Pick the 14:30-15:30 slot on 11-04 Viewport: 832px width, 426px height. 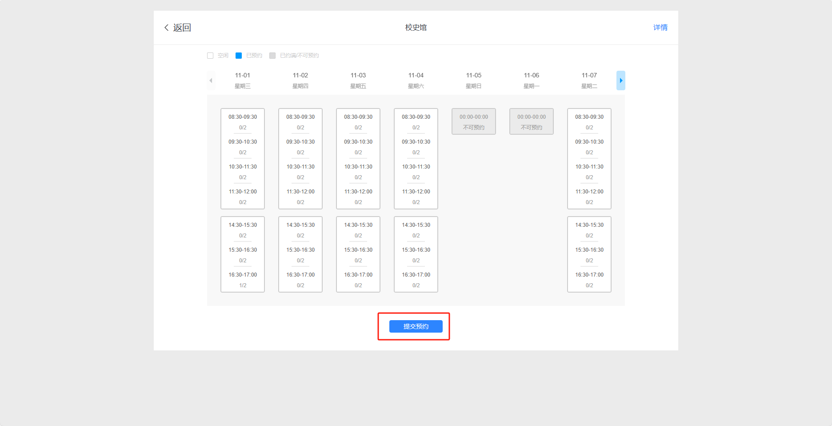416,230
